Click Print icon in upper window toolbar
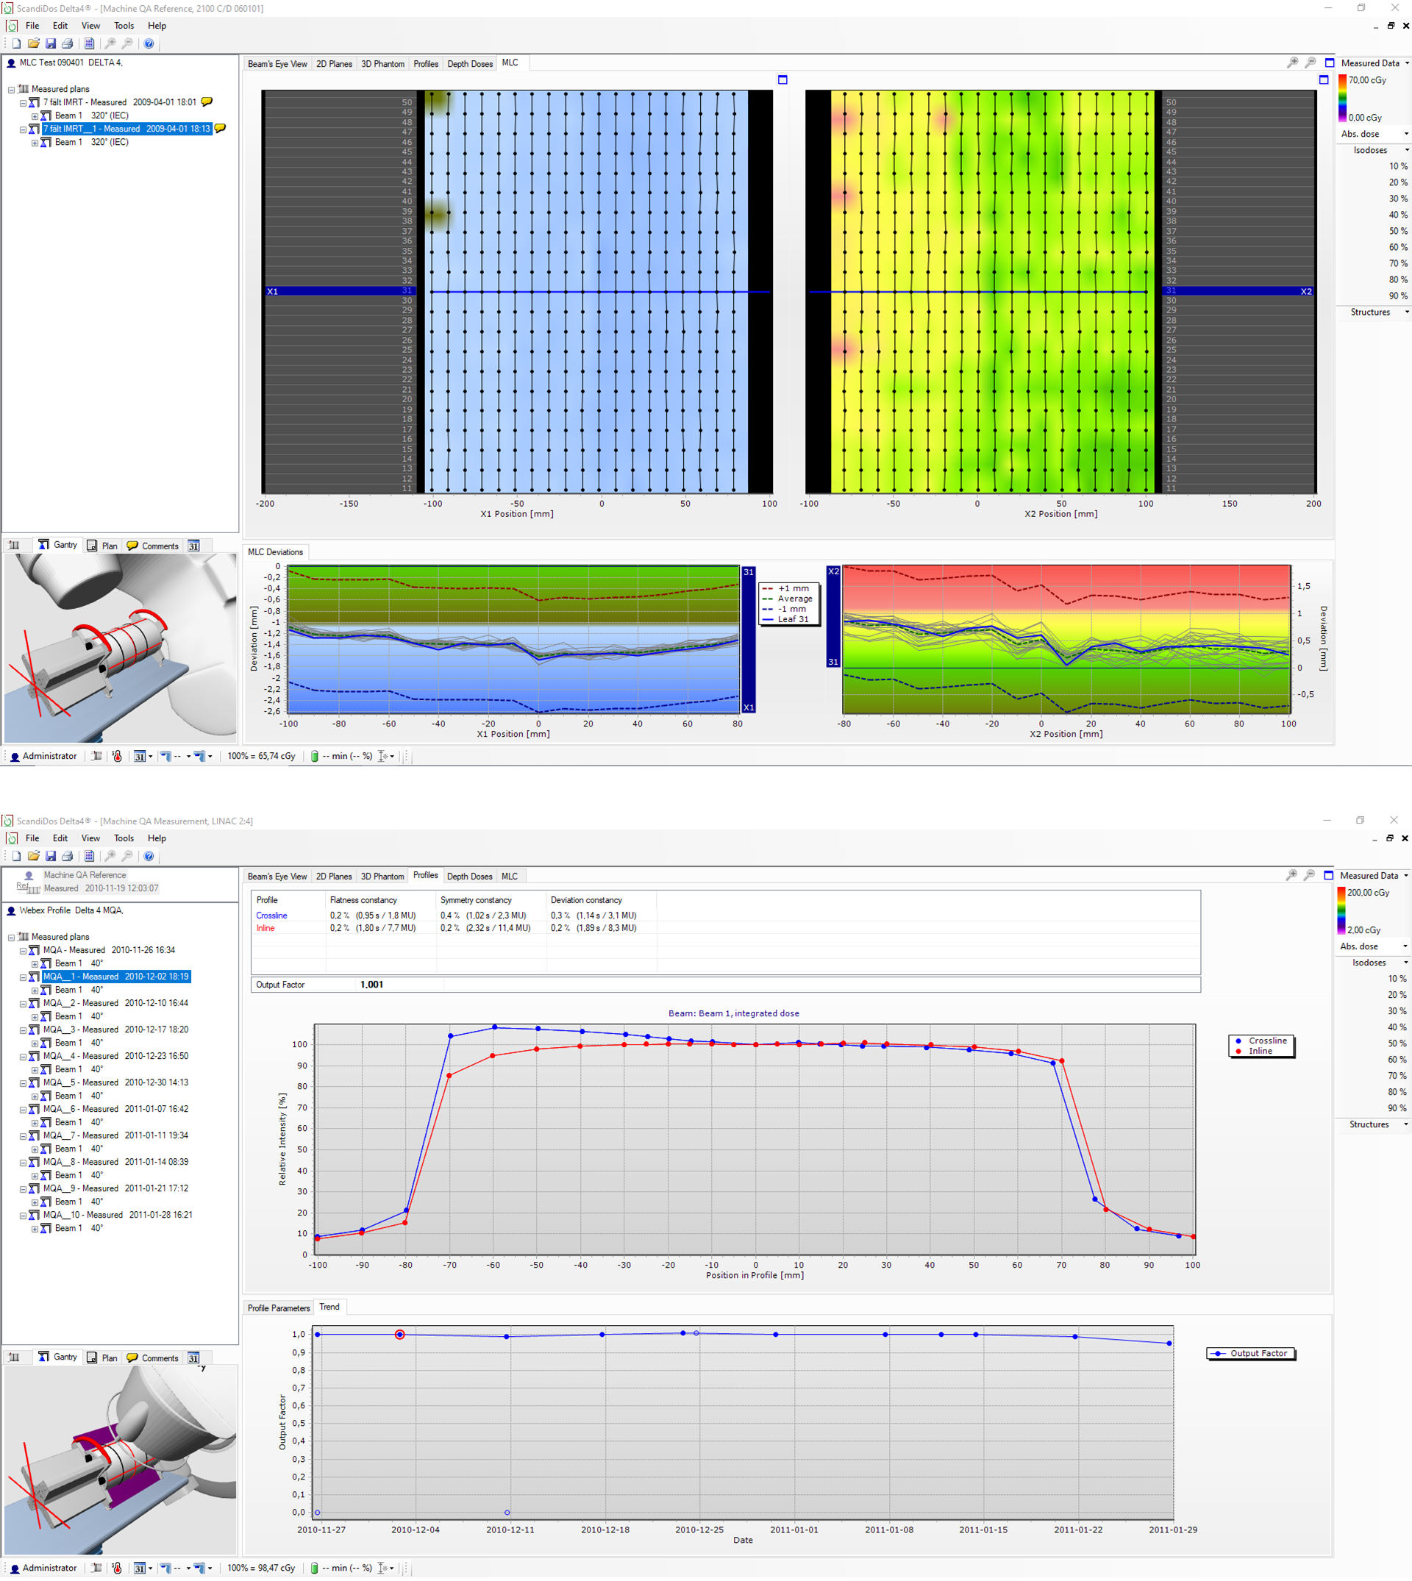Viewport: 1412px width, 1581px height. [x=68, y=43]
